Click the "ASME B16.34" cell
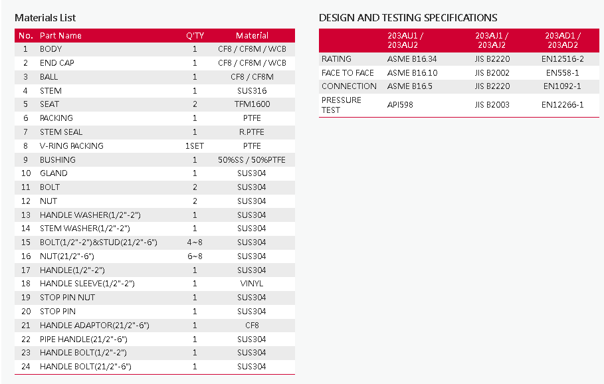 pos(412,59)
